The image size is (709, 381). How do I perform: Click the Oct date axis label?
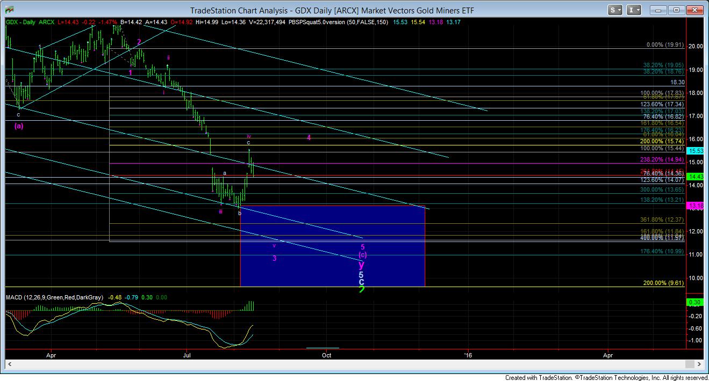click(x=326, y=355)
